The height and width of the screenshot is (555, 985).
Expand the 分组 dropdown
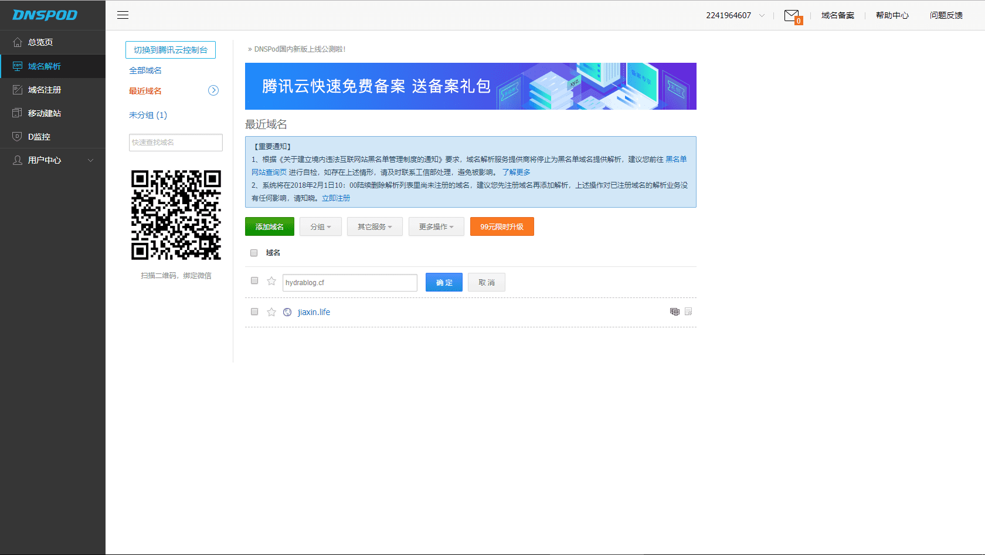(320, 226)
